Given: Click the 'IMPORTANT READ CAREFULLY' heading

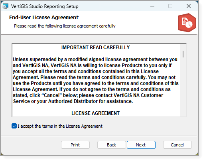Looking at the screenshot, I should pos(95,47).
